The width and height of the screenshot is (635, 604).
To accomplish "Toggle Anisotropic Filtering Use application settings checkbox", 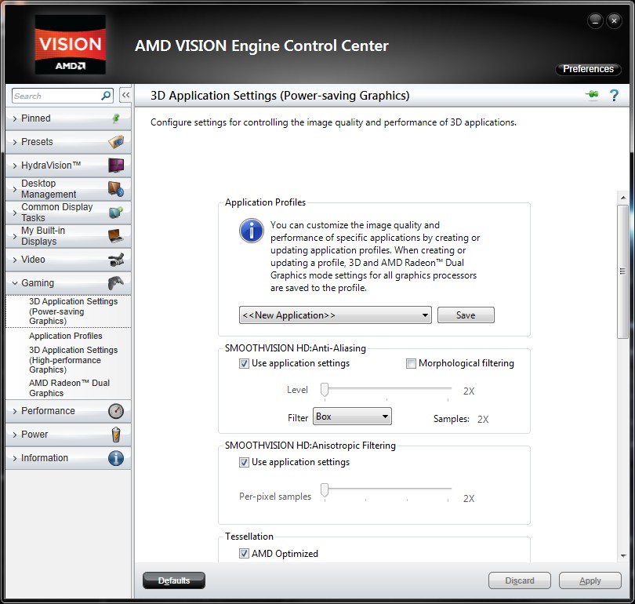I will click(244, 462).
